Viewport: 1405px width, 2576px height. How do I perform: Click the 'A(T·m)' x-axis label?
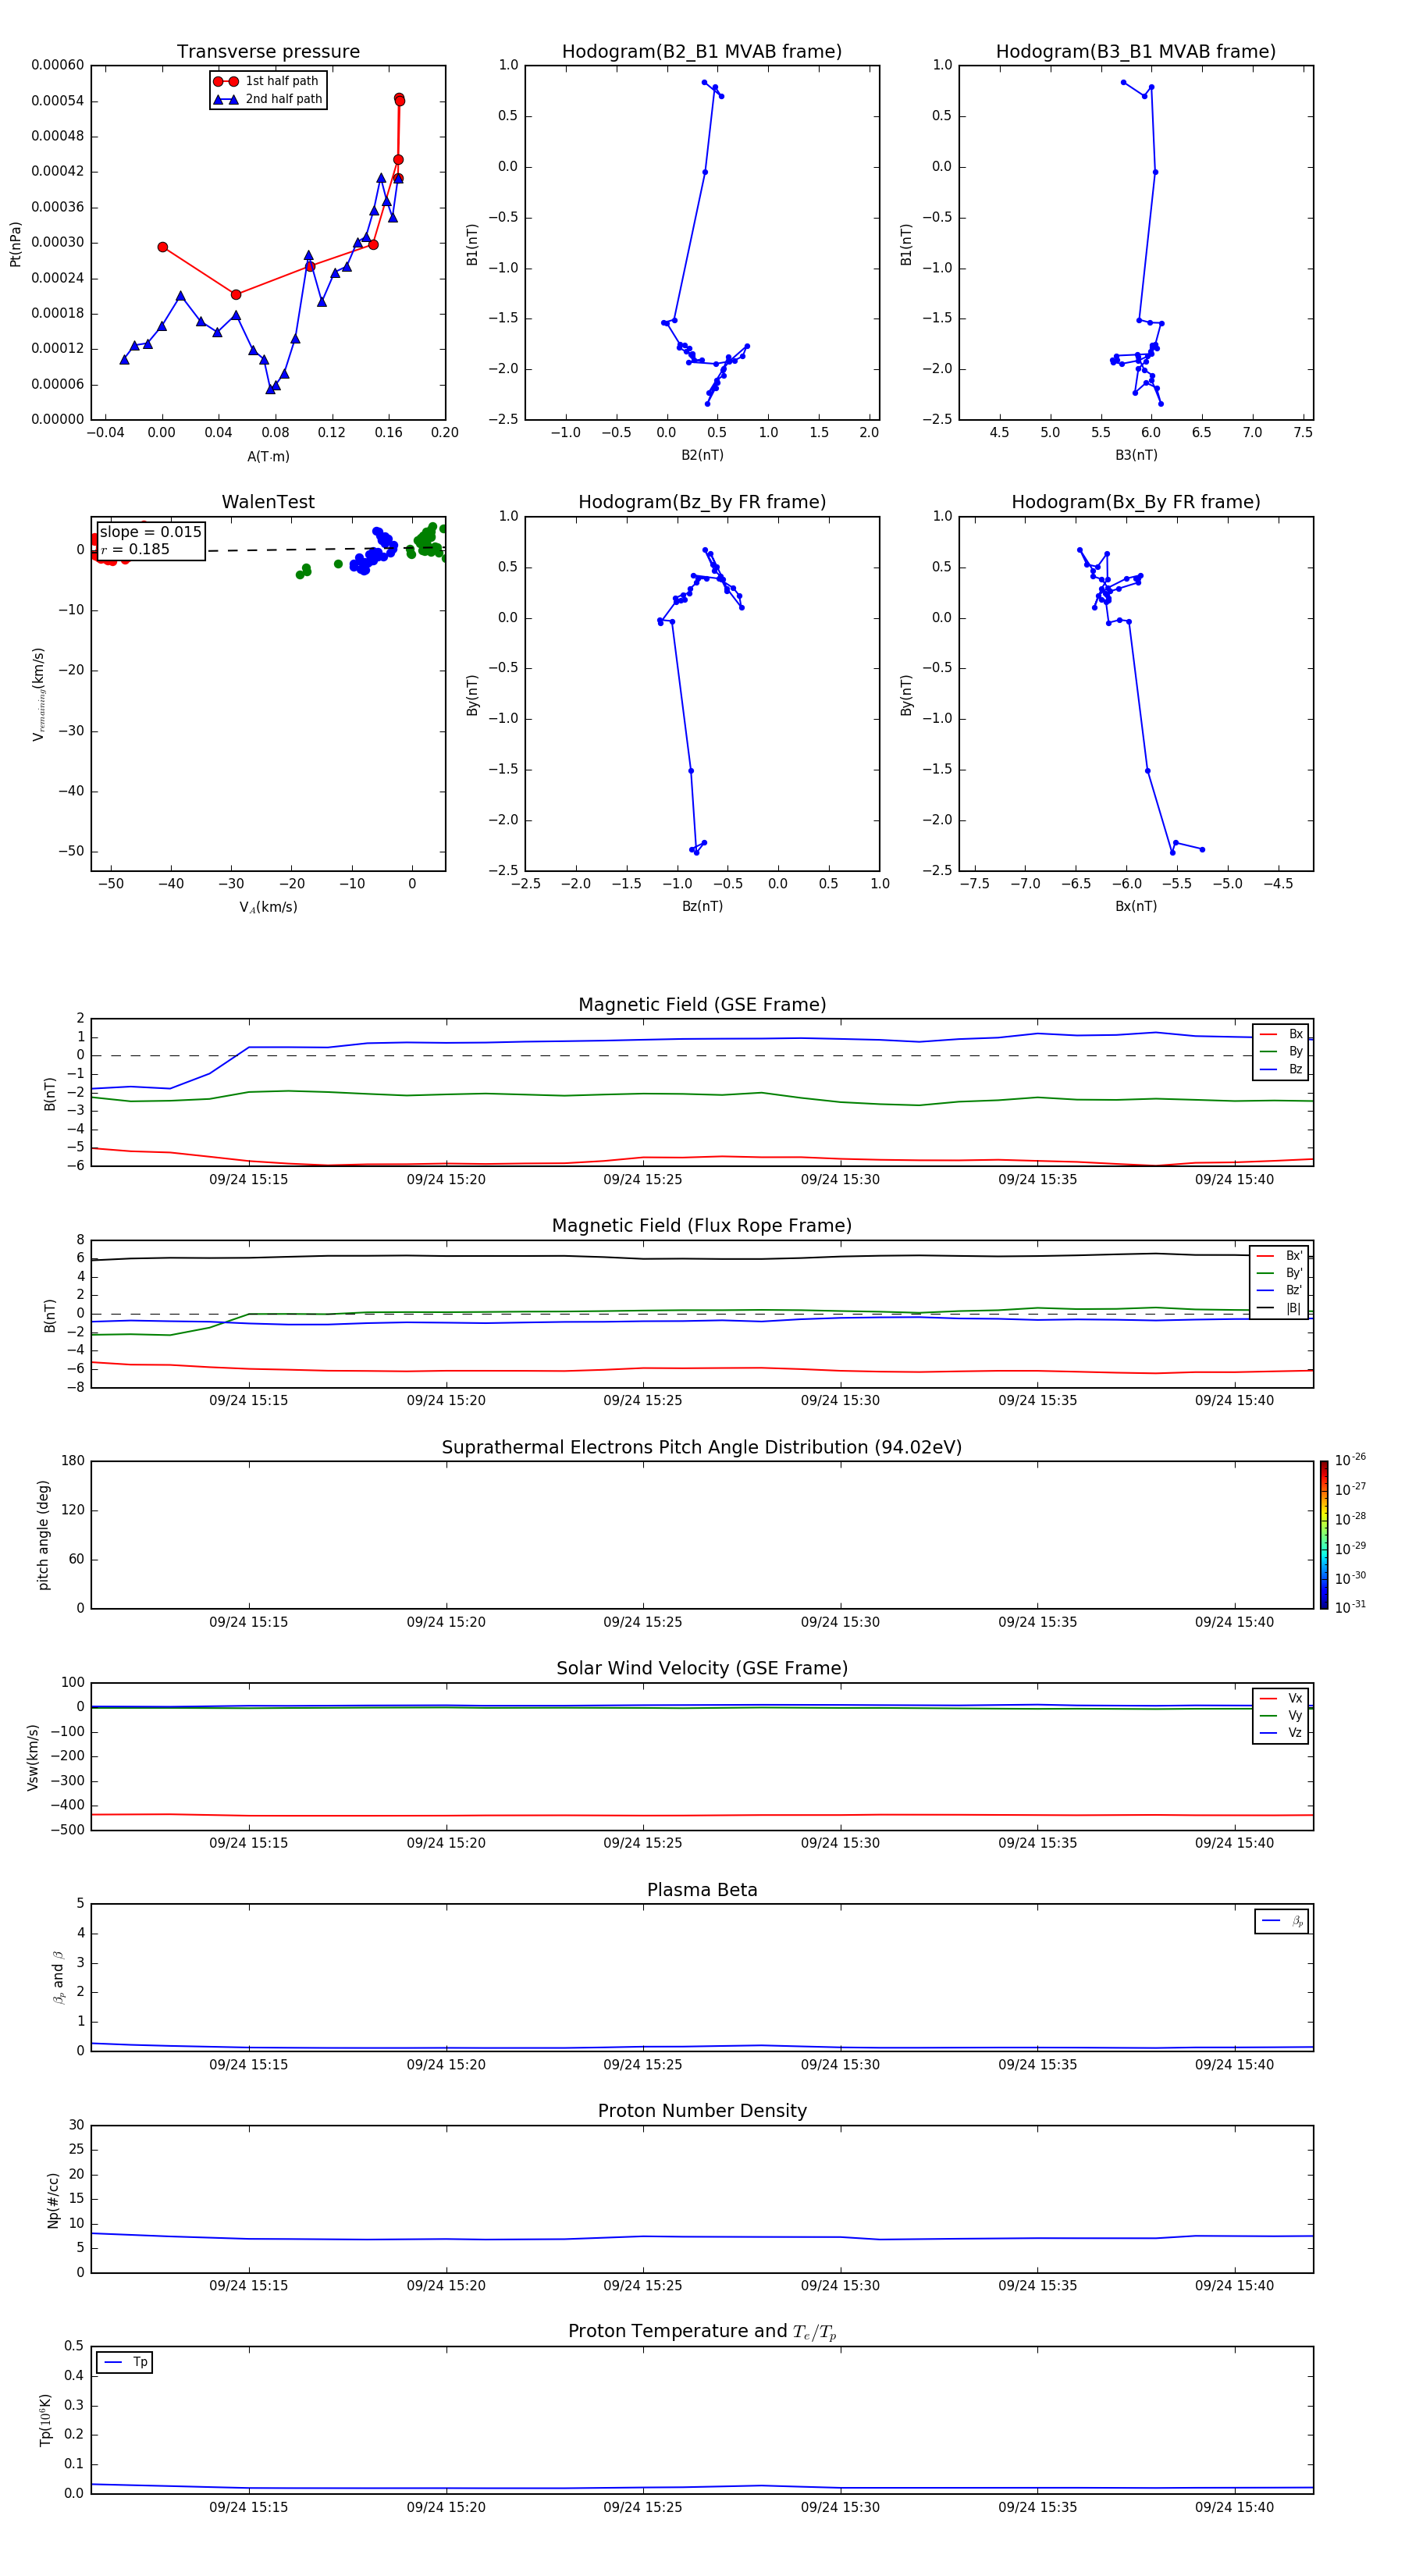[268, 456]
